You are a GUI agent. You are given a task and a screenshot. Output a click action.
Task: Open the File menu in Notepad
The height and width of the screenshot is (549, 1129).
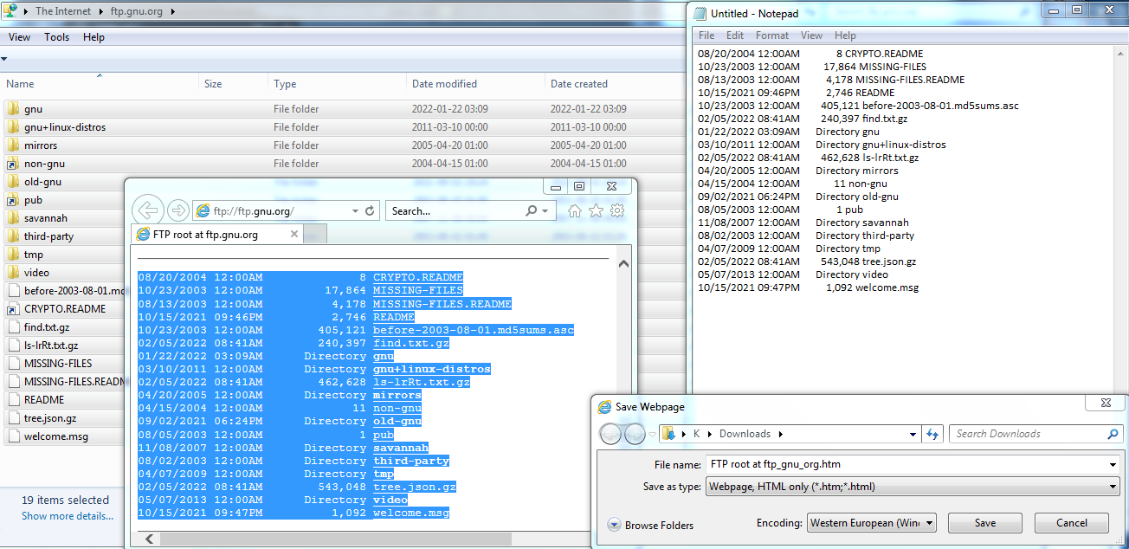click(706, 36)
